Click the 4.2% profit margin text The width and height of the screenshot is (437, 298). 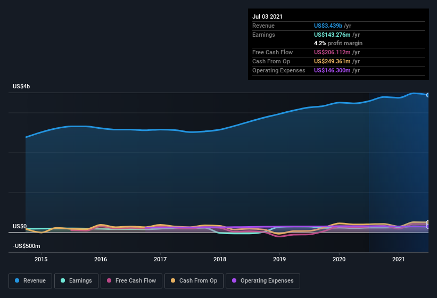click(339, 43)
